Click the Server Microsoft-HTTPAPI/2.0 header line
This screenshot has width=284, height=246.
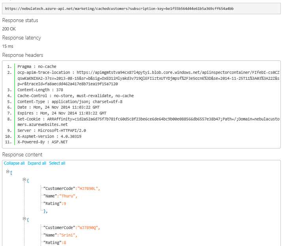(52, 130)
